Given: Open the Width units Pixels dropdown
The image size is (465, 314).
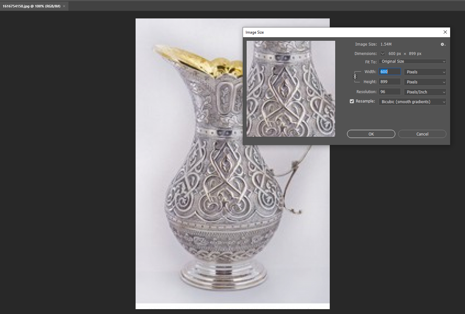Looking at the screenshot, I should tap(425, 72).
